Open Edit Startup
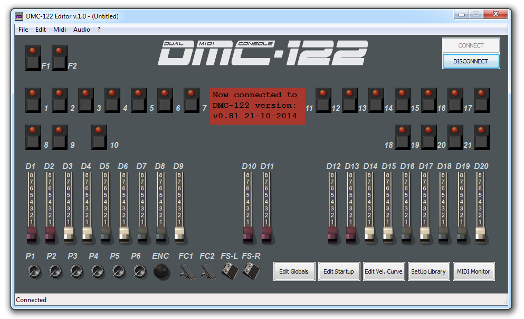Image resolution: width=524 pixels, height=319 pixels. (339, 271)
